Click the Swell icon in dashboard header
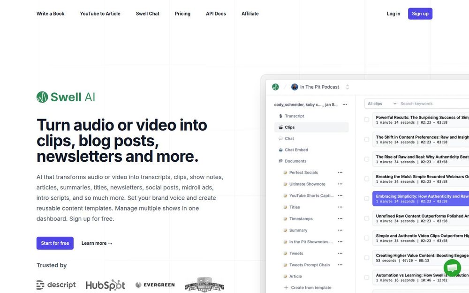 tap(275, 87)
